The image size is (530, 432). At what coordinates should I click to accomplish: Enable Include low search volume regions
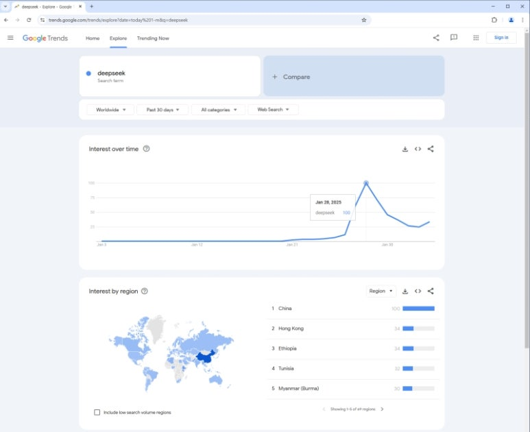97,412
